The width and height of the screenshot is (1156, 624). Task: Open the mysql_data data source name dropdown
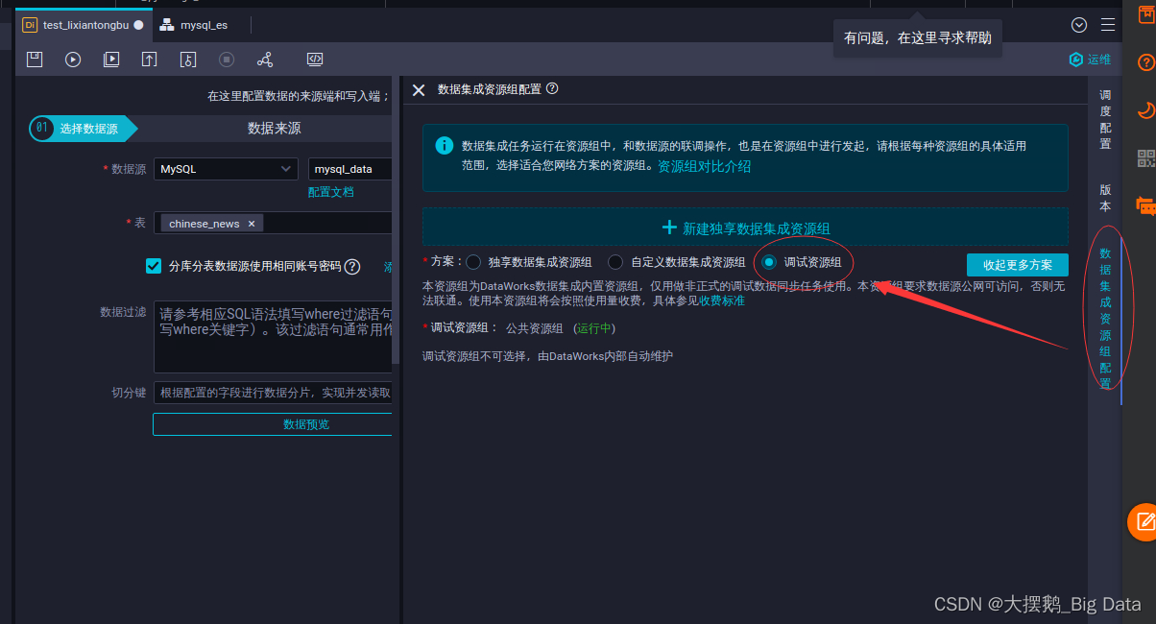click(350, 169)
